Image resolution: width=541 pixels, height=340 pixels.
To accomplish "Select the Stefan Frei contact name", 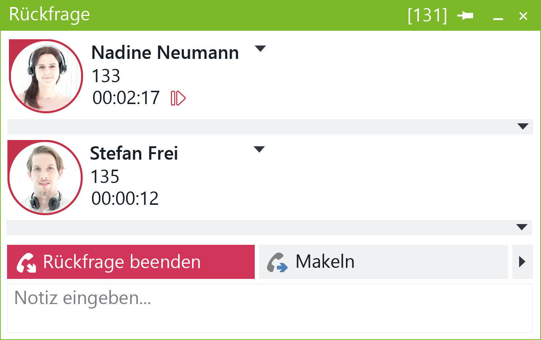I will [x=134, y=153].
